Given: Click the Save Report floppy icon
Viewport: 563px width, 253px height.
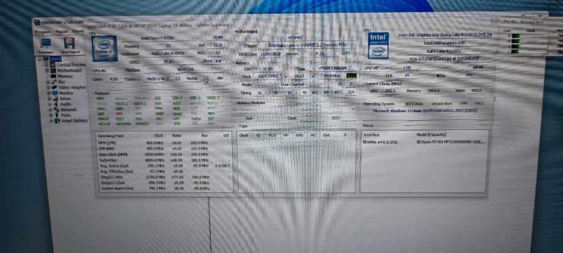Looking at the screenshot, I should 69,43.
